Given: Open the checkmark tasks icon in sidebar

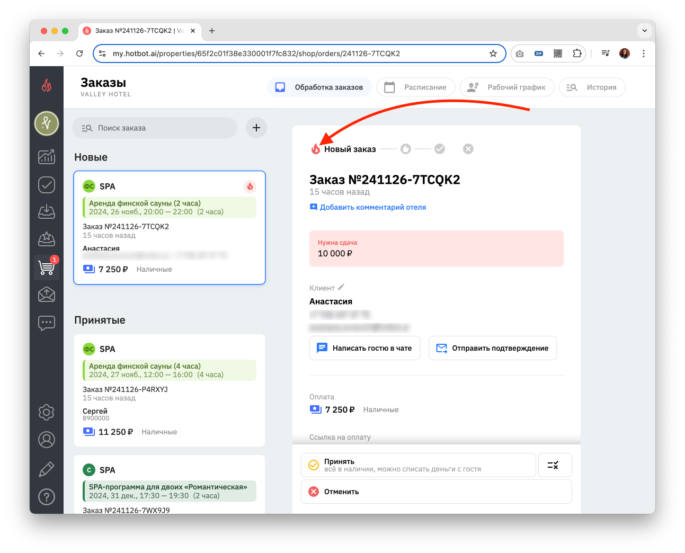Looking at the screenshot, I should coord(47,184).
